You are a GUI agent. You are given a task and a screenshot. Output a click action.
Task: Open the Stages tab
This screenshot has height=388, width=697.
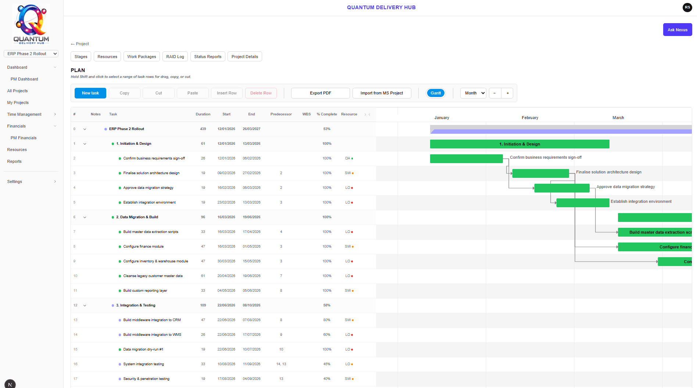point(81,57)
